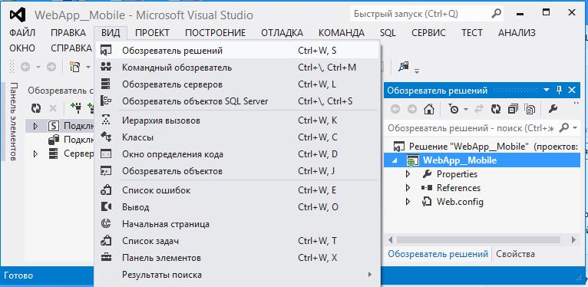Viewport: 588px width, 287px height.
Task: Click right arrow of Solution Explorer scrollbar
Action: [x=573, y=239]
